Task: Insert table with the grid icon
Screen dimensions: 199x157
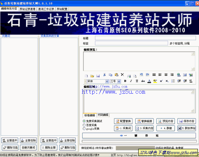Action: (185, 75)
